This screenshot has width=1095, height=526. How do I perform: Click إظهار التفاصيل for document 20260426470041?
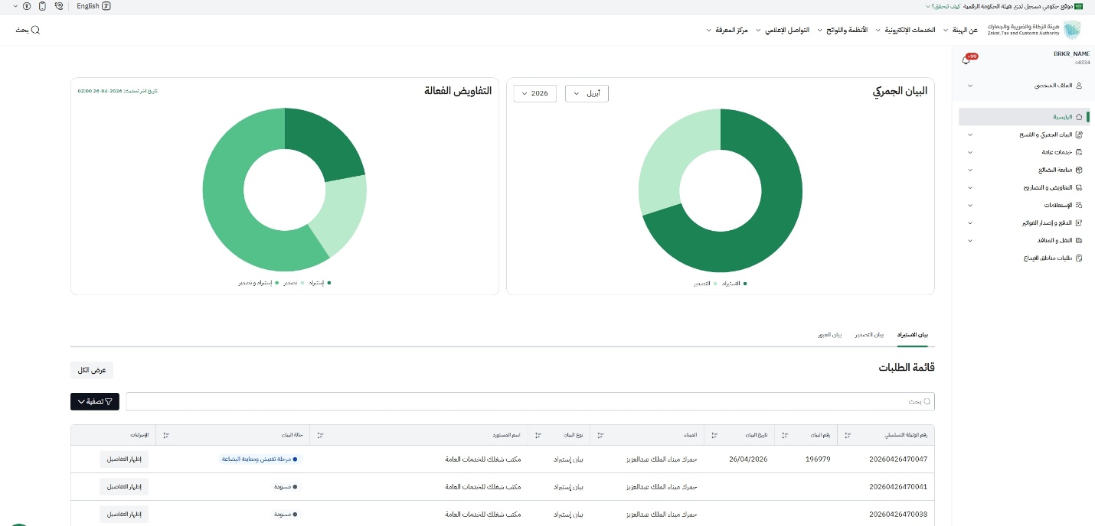pos(123,487)
